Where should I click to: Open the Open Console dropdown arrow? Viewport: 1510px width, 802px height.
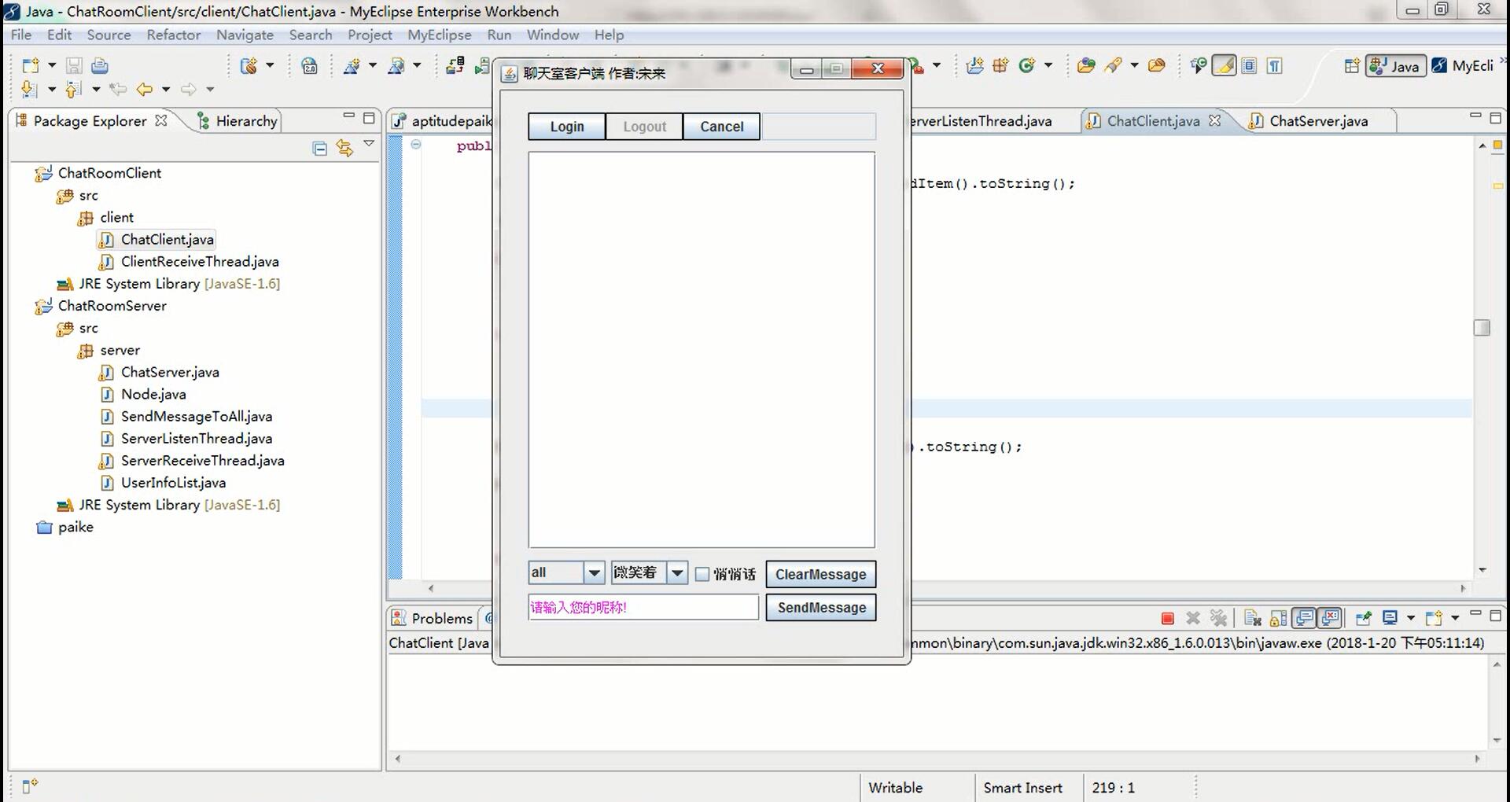[1454, 619]
